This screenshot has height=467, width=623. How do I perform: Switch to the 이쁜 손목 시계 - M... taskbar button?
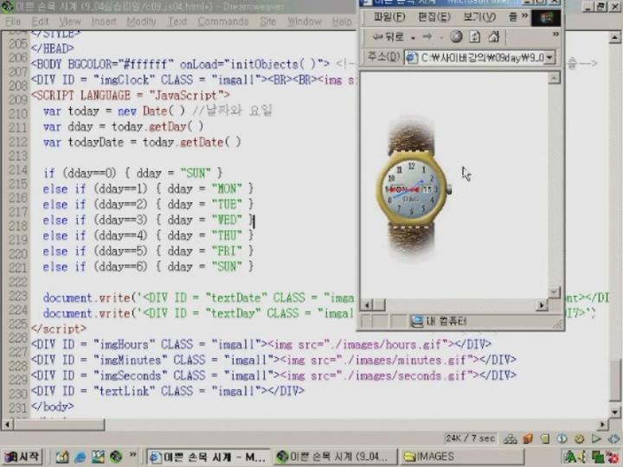(209, 457)
